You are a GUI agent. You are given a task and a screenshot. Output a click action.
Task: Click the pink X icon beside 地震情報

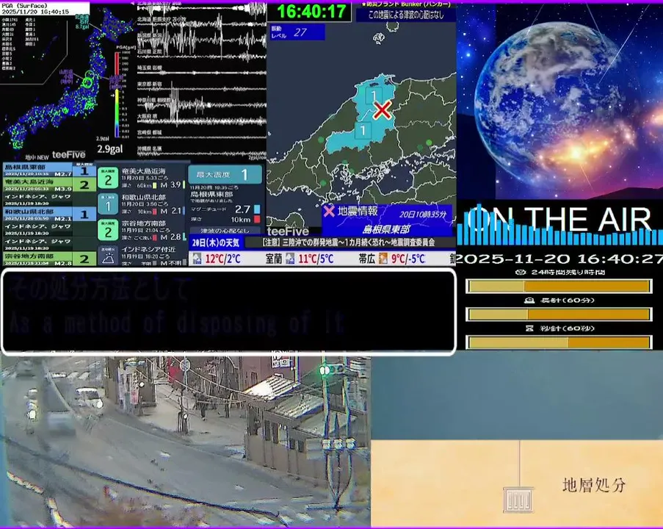[329, 211]
